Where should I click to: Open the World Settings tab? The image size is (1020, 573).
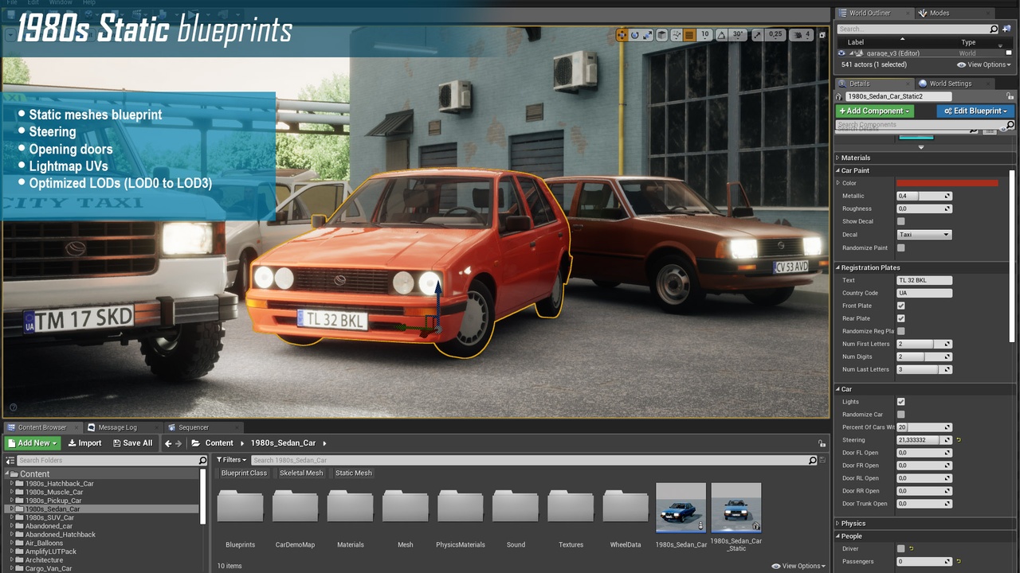tap(950, 84)
